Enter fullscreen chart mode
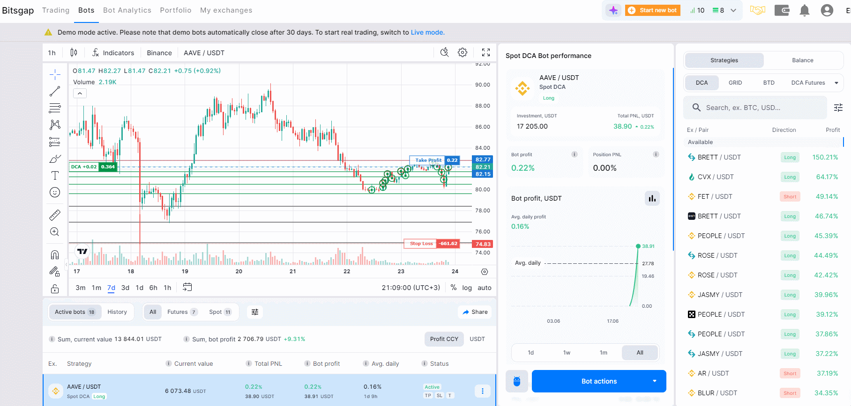Image resolution: width=851 pixels, height=406 pixels. [486, 52]
